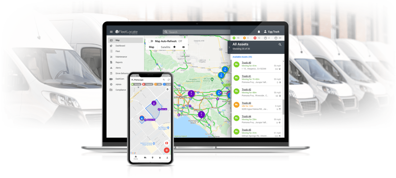Viewport: 396px width, 178px height.
Task: Click the Admin gear icon in sidebar
Action: [x=111, y=84]
